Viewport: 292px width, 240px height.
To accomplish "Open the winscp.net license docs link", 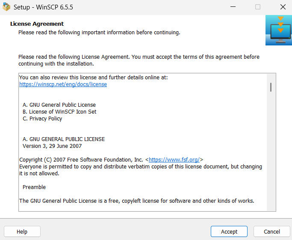I will [63, 84].
